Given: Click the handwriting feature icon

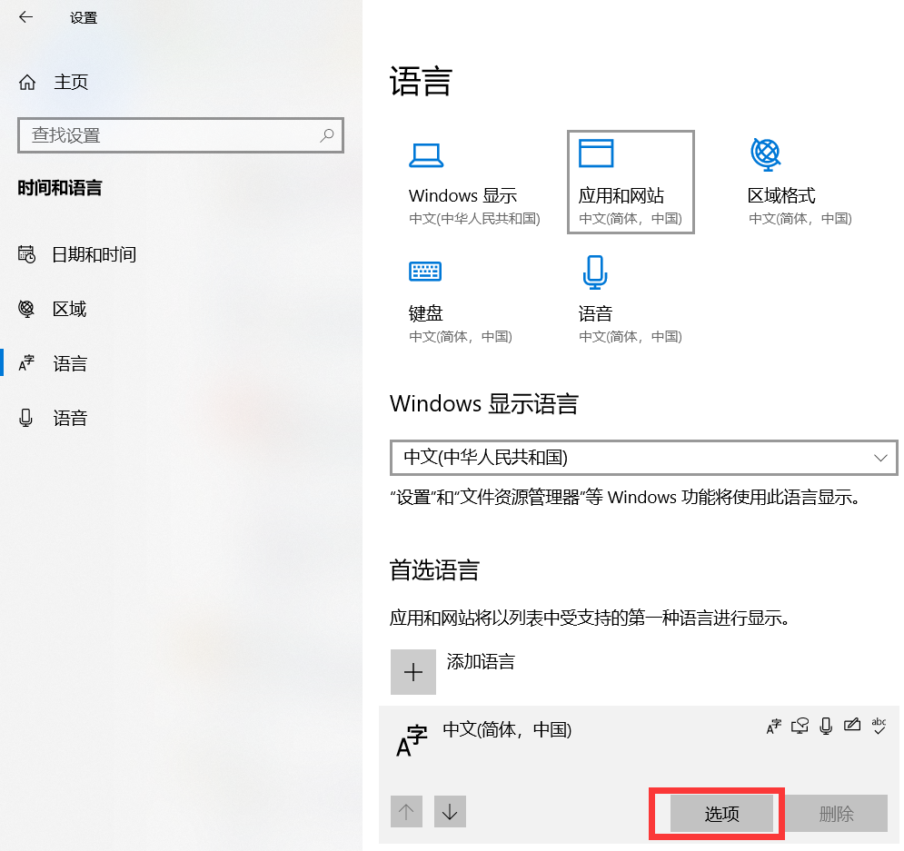Looking at the screenshot, I should (x=852, y=725).
